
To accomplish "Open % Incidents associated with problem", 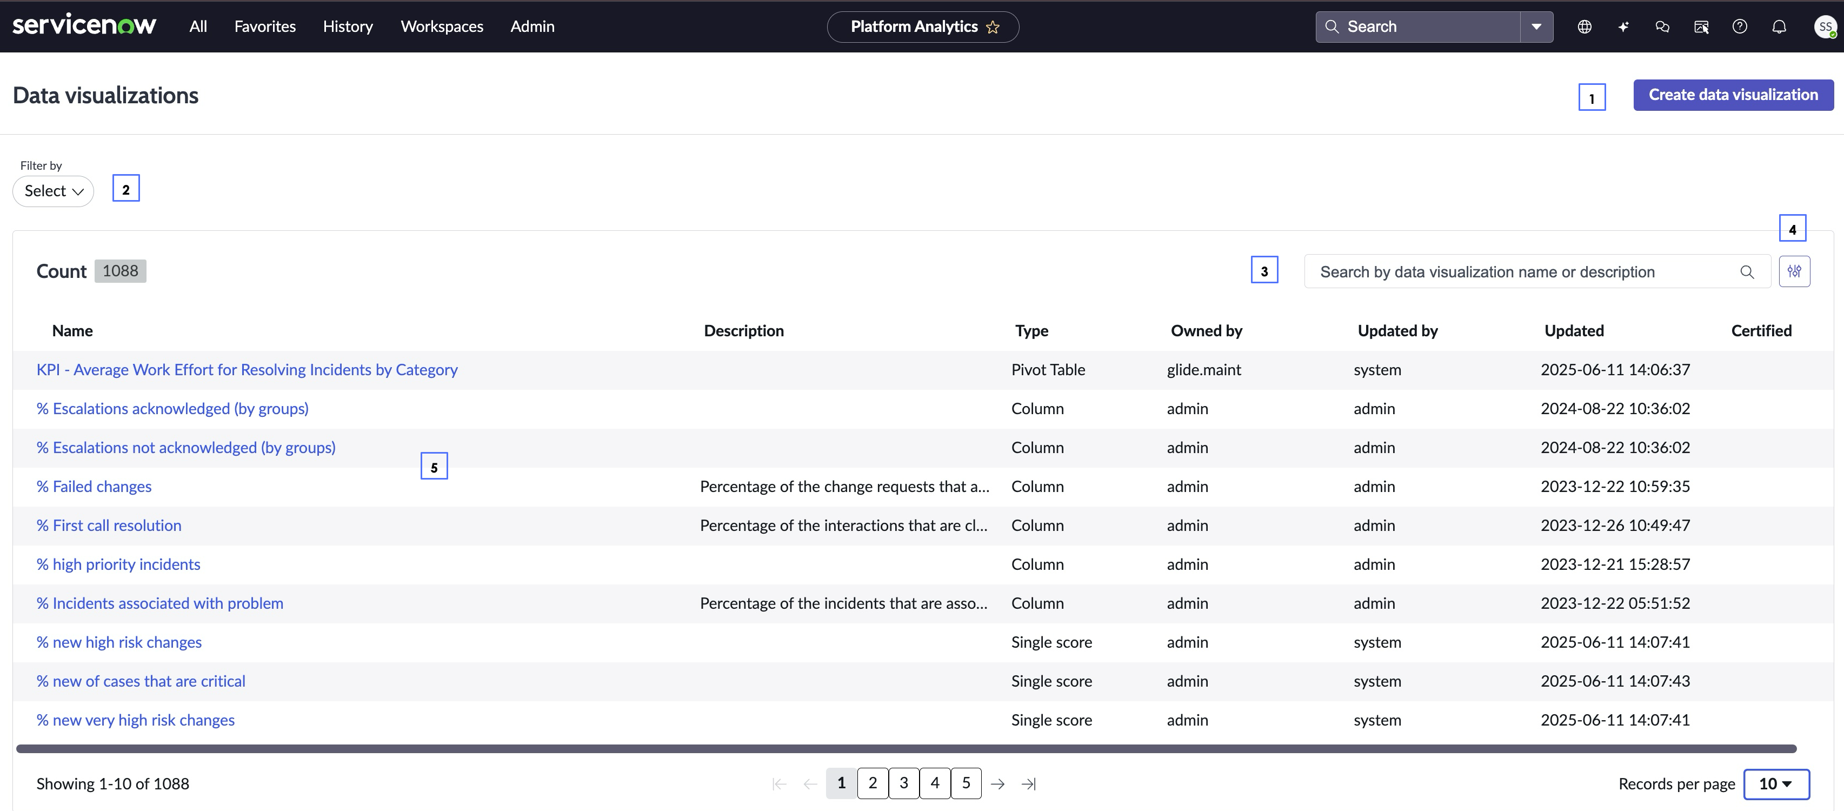I will pyautogui.click(x=159, y=603).
